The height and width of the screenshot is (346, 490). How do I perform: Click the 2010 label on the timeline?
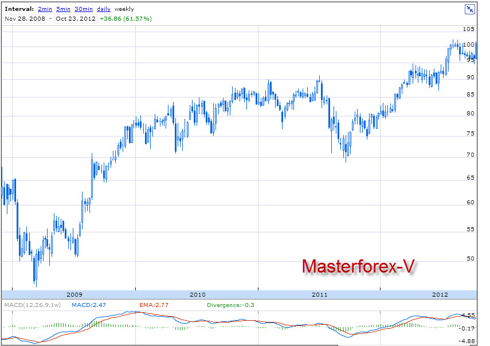198,294
